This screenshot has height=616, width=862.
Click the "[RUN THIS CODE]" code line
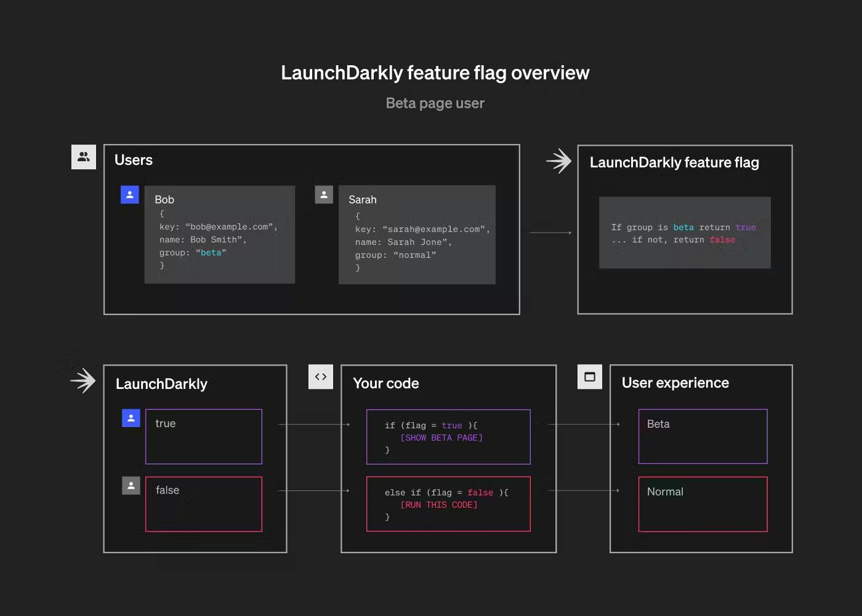439,505
